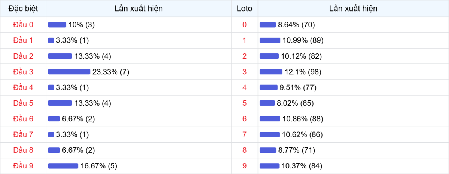Viewport: 449px width, 174px height.
Task: Click the 10.99% (89) value text
Action: [303, 40]
